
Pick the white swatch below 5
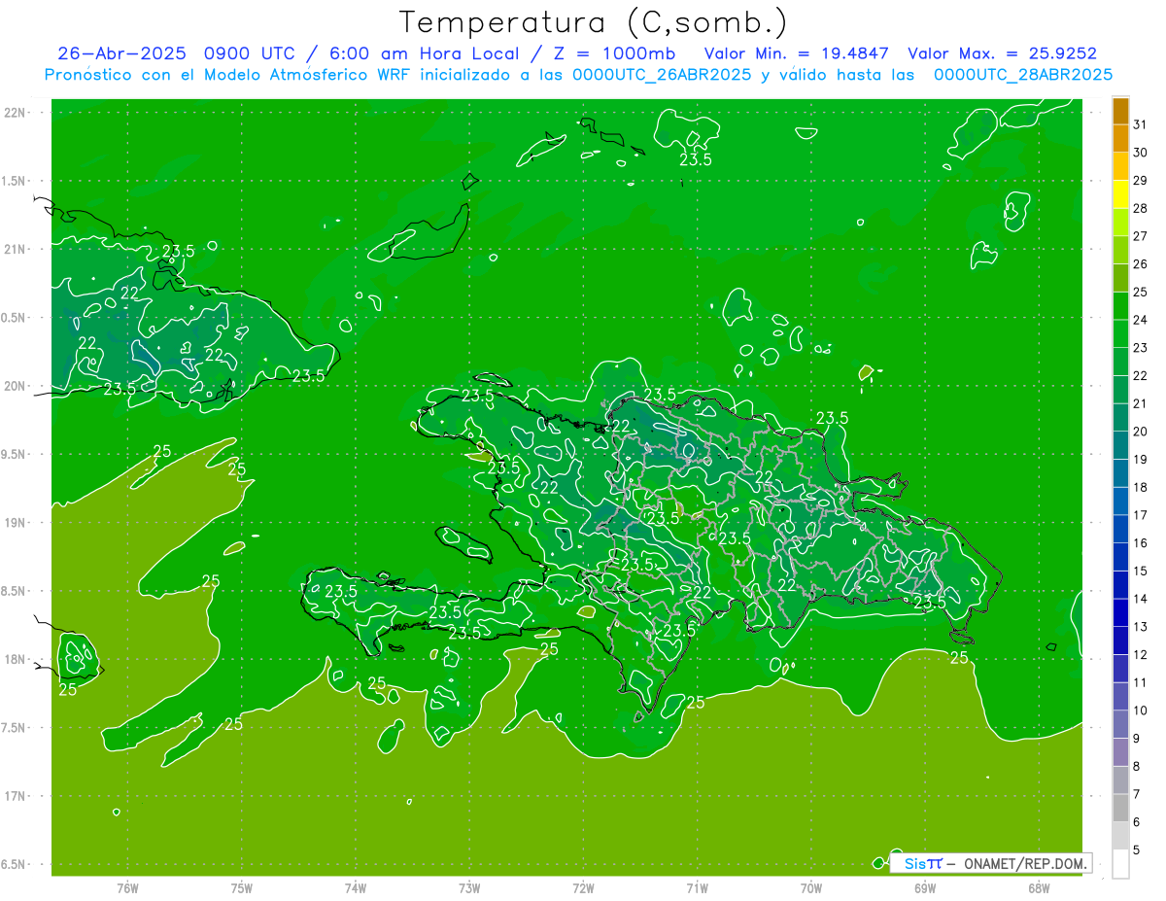[1121, 864]
